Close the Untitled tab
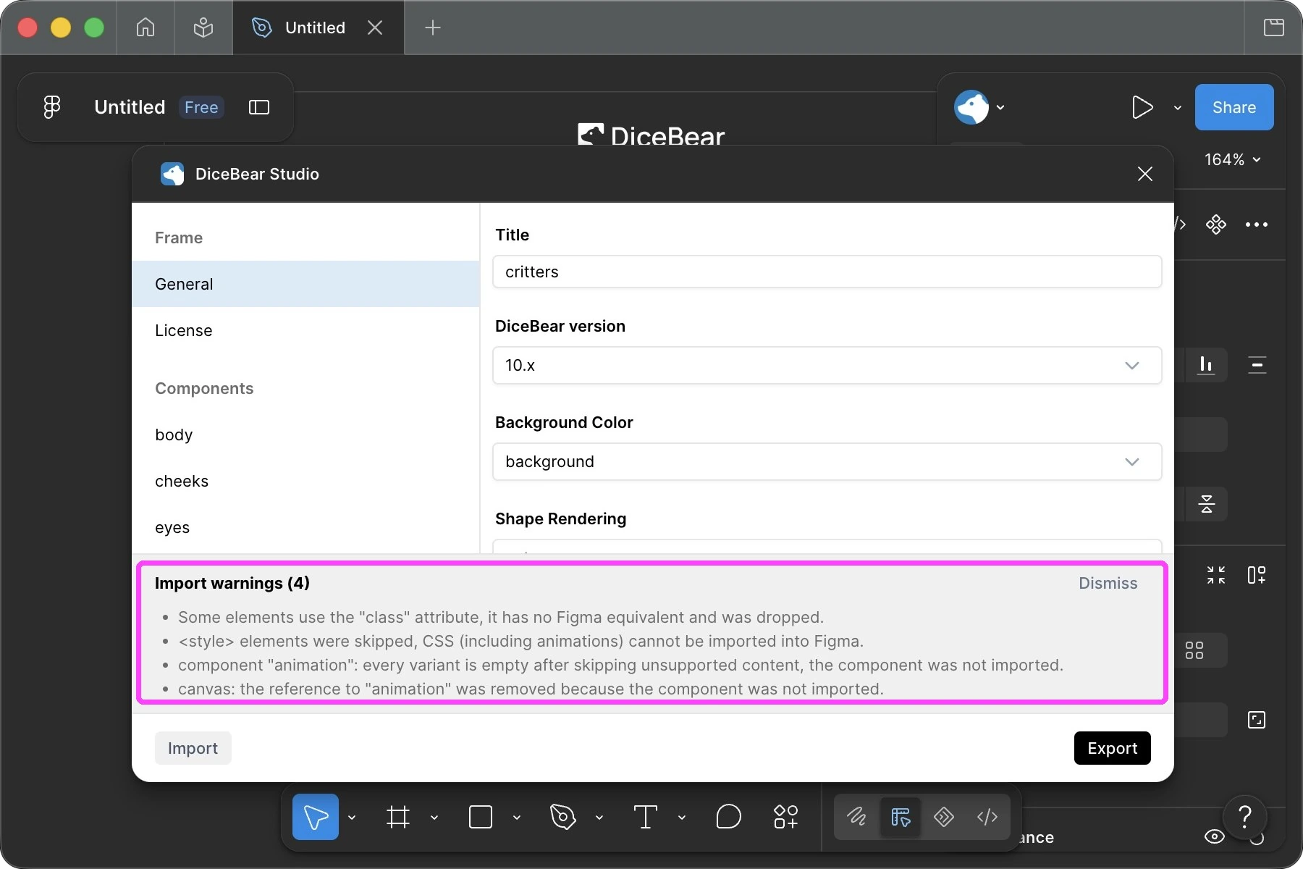The width and height of the screenshot is (1303, 869). pyautogui.click(x=375, y=28)
